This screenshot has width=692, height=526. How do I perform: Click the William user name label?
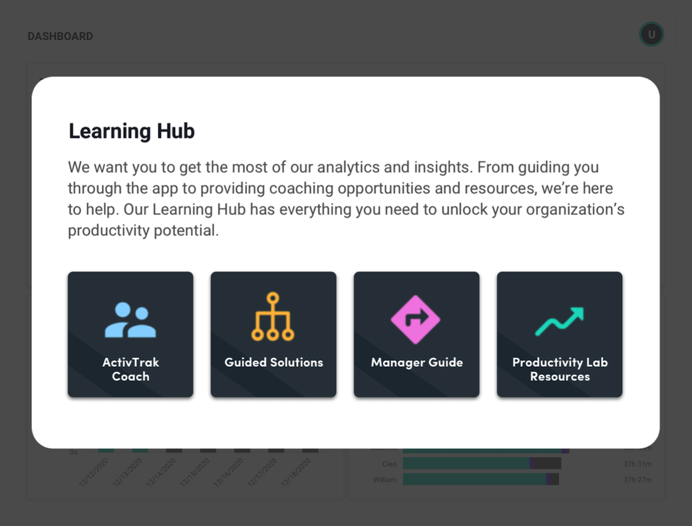[x=385, y=479]
